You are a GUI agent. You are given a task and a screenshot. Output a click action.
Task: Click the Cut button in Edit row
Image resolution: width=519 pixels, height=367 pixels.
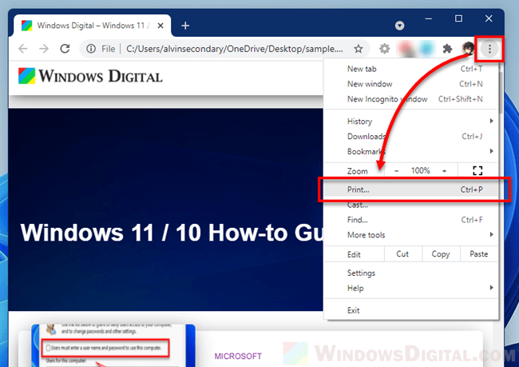pyautogui.click(x=402, y=254)
